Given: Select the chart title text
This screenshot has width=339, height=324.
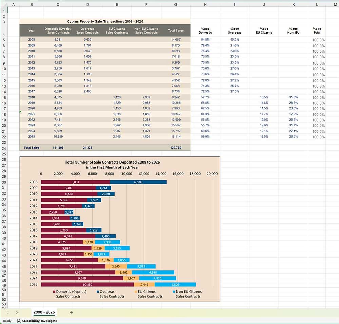Looking at the screenshot, I should click(112, 165).
